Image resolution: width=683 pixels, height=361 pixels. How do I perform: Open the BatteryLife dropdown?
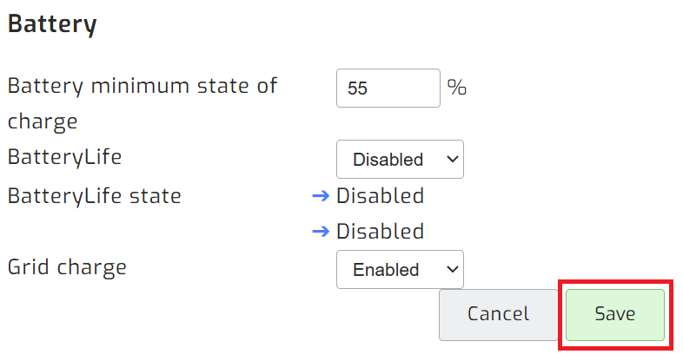400,160
